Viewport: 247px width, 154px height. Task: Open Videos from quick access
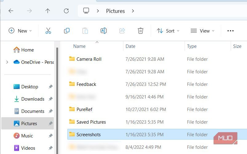point(25,148)
